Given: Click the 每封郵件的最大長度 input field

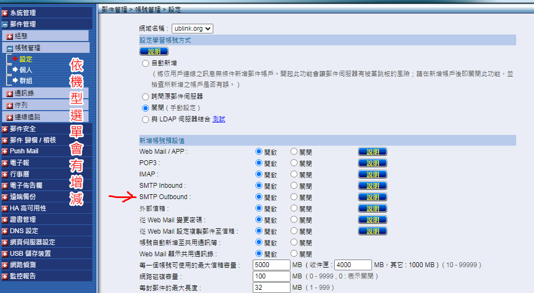Looking at the screenshot, I should click(x=271, y=288).
